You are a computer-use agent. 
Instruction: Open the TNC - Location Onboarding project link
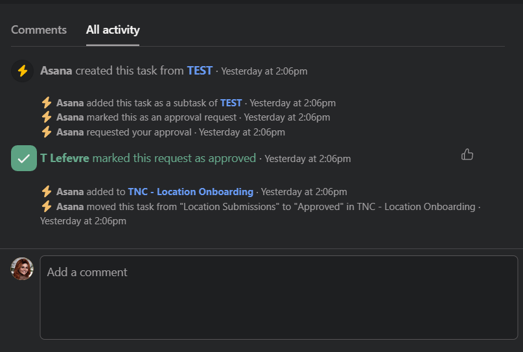coord(191,192)
